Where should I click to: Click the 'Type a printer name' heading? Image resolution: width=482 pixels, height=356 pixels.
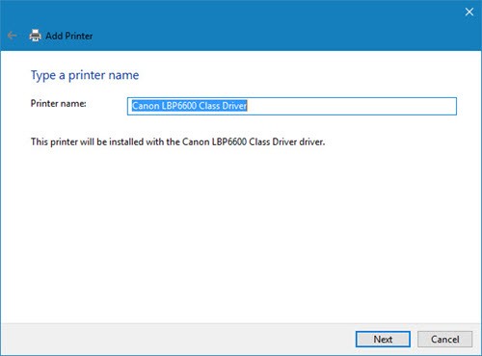pyautogui.click(x=85, y=76)
